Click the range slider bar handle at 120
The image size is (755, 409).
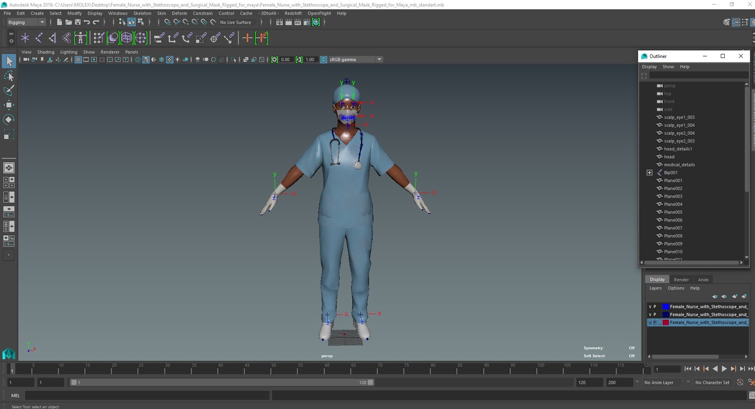click(x=370, y=383)
